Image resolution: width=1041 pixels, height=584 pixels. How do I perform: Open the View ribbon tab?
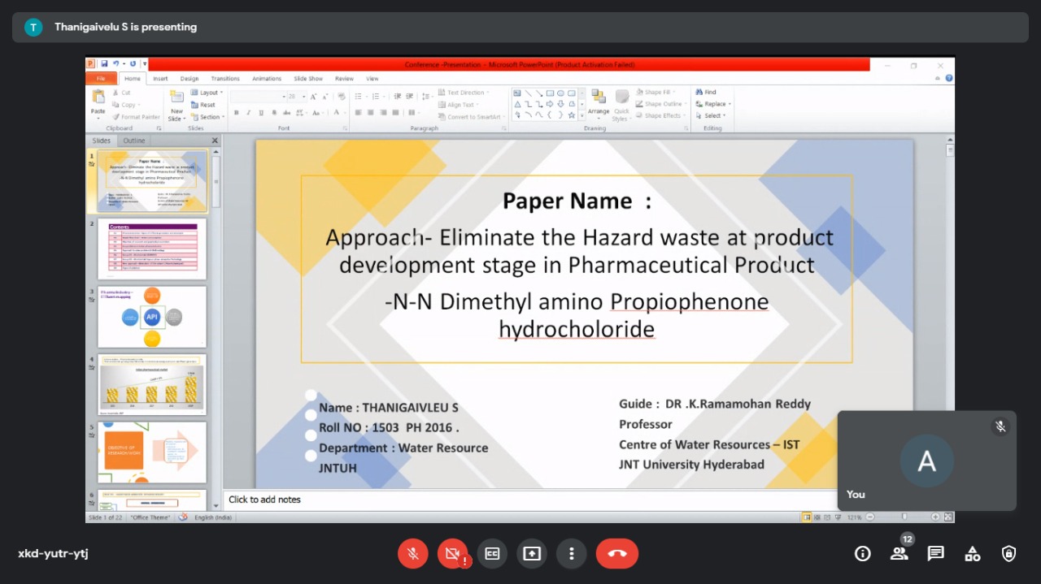click(x=372, y=79)
